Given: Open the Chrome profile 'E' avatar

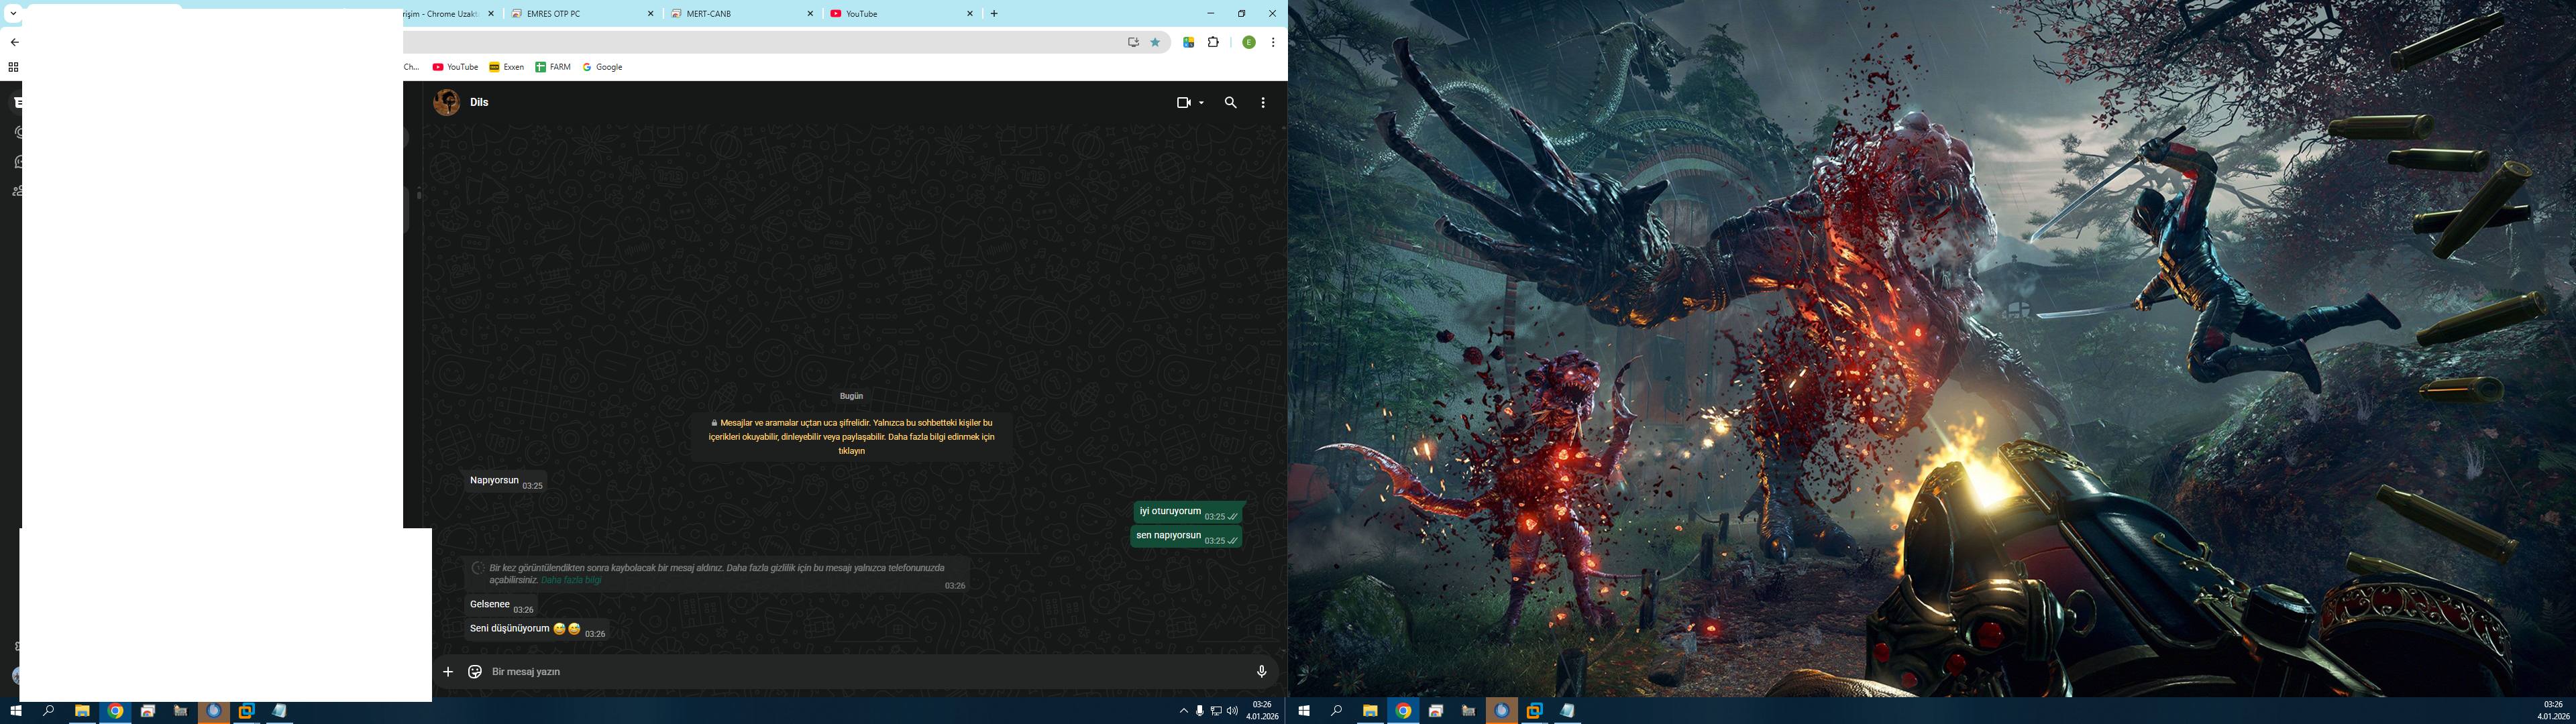Looking at the screenshot, I should click(1249, 42).
